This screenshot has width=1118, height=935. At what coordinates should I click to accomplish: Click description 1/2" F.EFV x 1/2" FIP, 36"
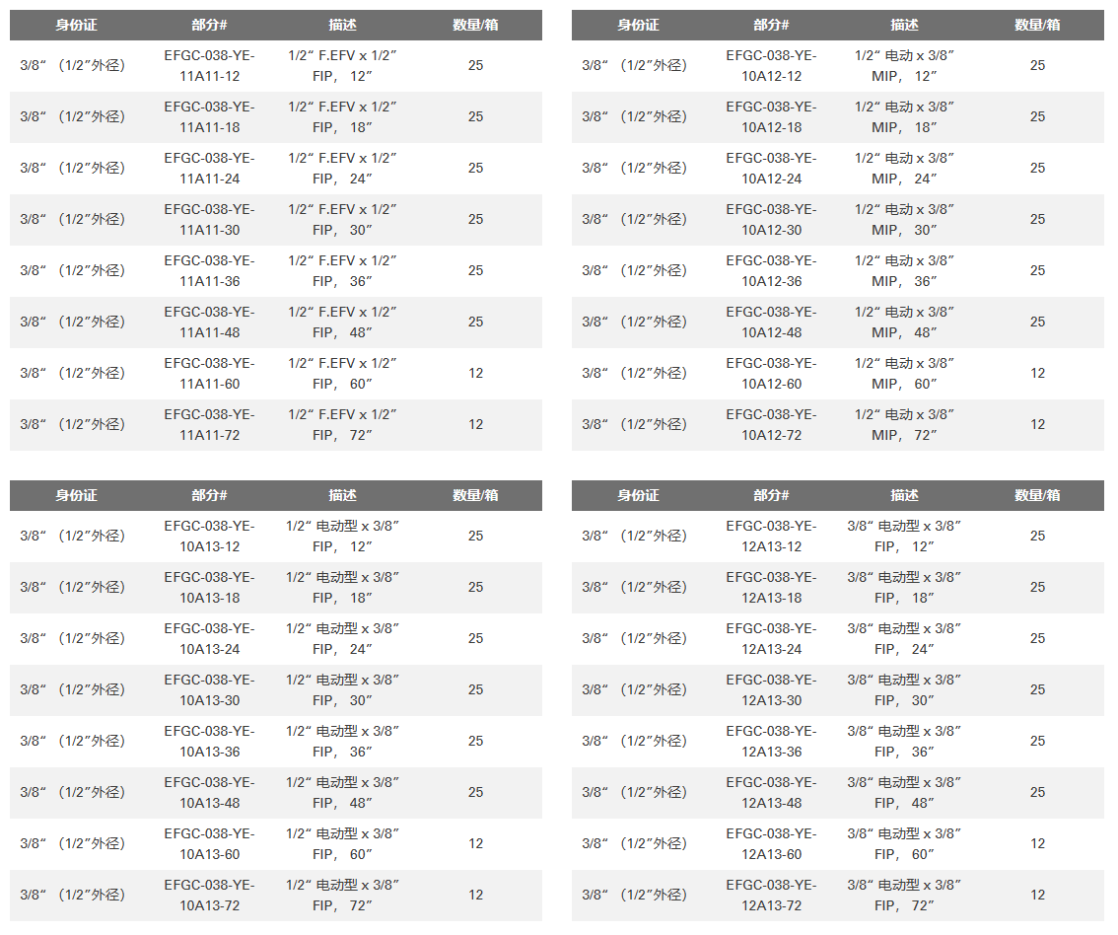coord(342,271)
